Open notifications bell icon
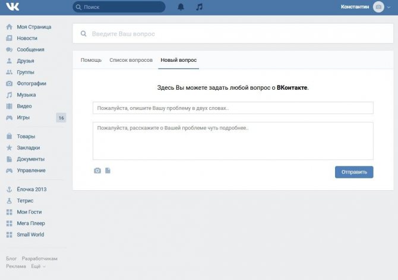398x280 pixels. click(x=181, y=7)
